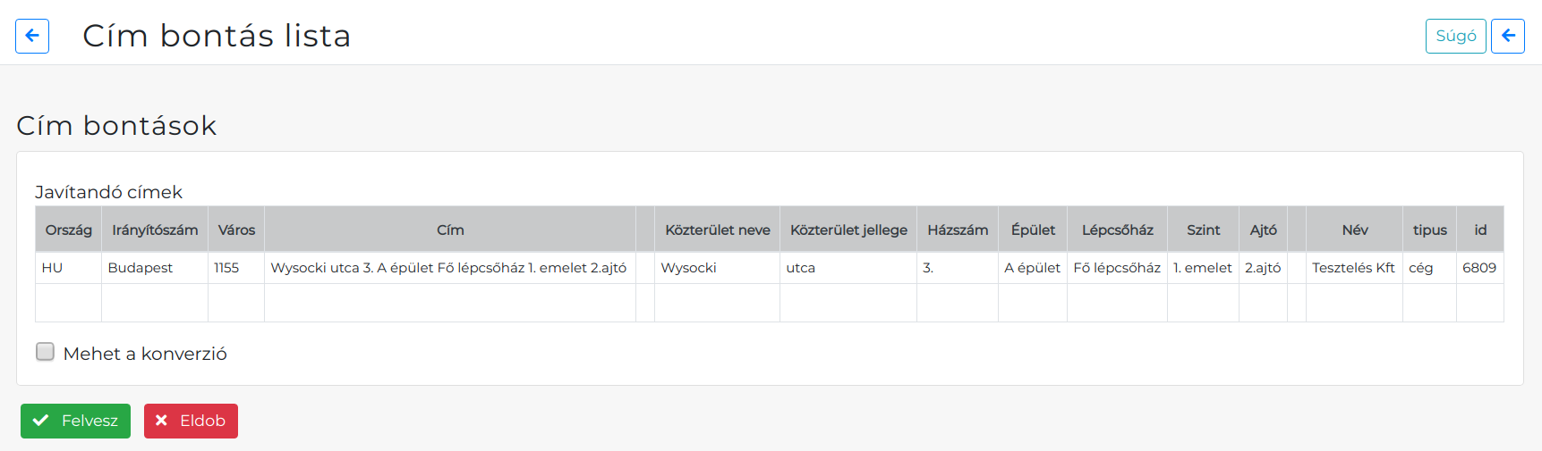Click the Felvesz text label
Image resolution: width=1542 pixels, height=451 pixels.
[x=89, y=421]
